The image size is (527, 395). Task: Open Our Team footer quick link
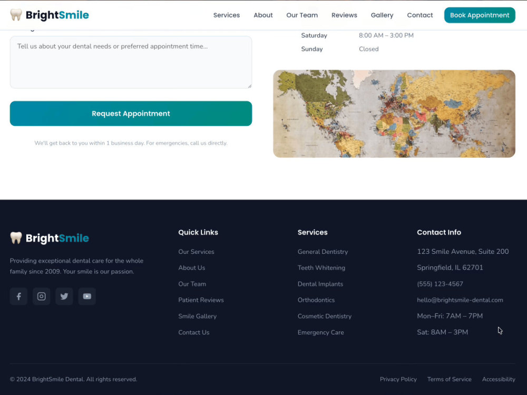192,284
